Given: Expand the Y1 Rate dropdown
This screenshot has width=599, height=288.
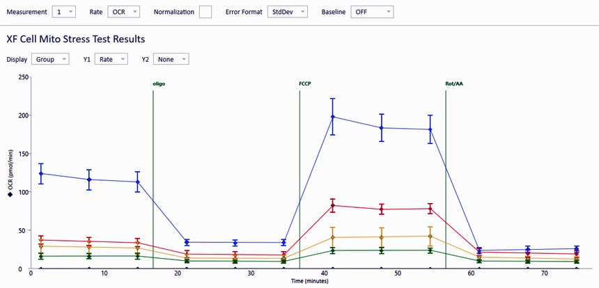Looking at the screenshot, I should click(110, 59).
